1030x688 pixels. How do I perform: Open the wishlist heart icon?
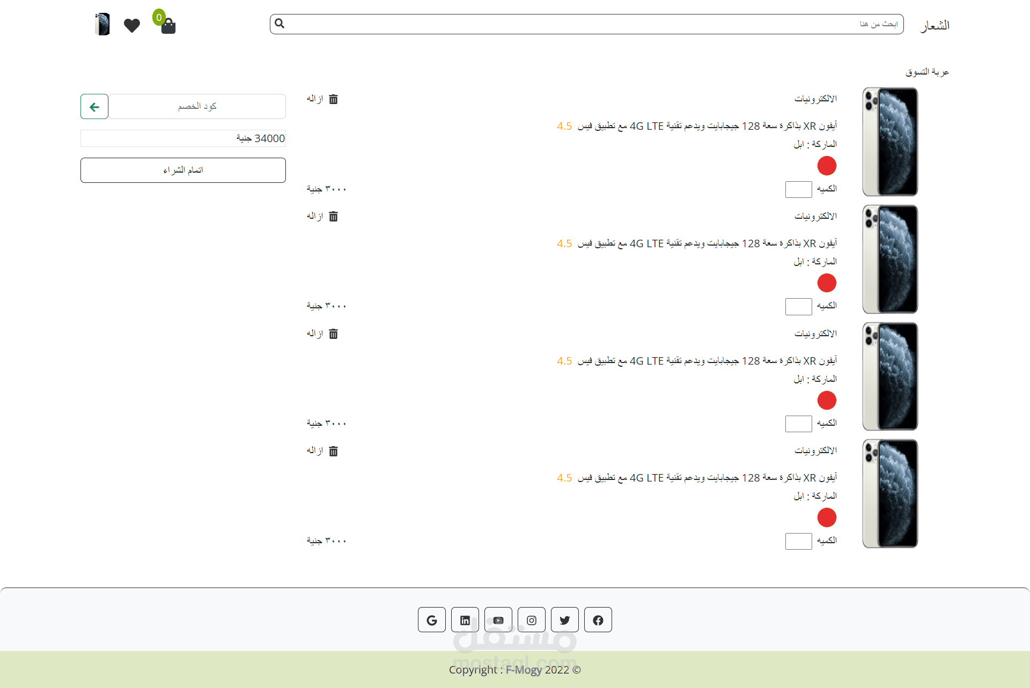[131, 25]
